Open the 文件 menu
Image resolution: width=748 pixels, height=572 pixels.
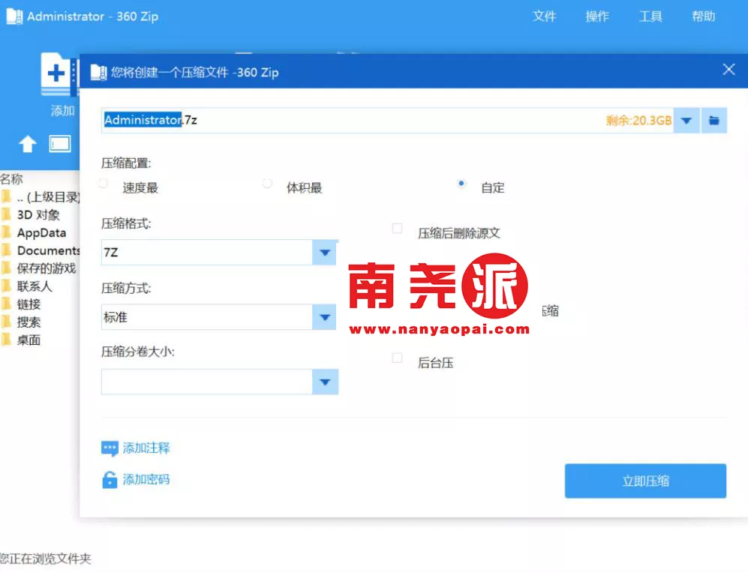(544, 16)
